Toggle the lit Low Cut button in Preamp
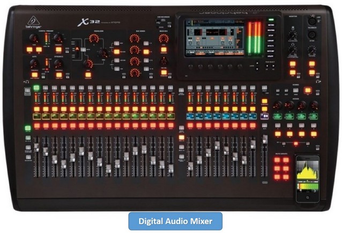 tap(58, 49)
